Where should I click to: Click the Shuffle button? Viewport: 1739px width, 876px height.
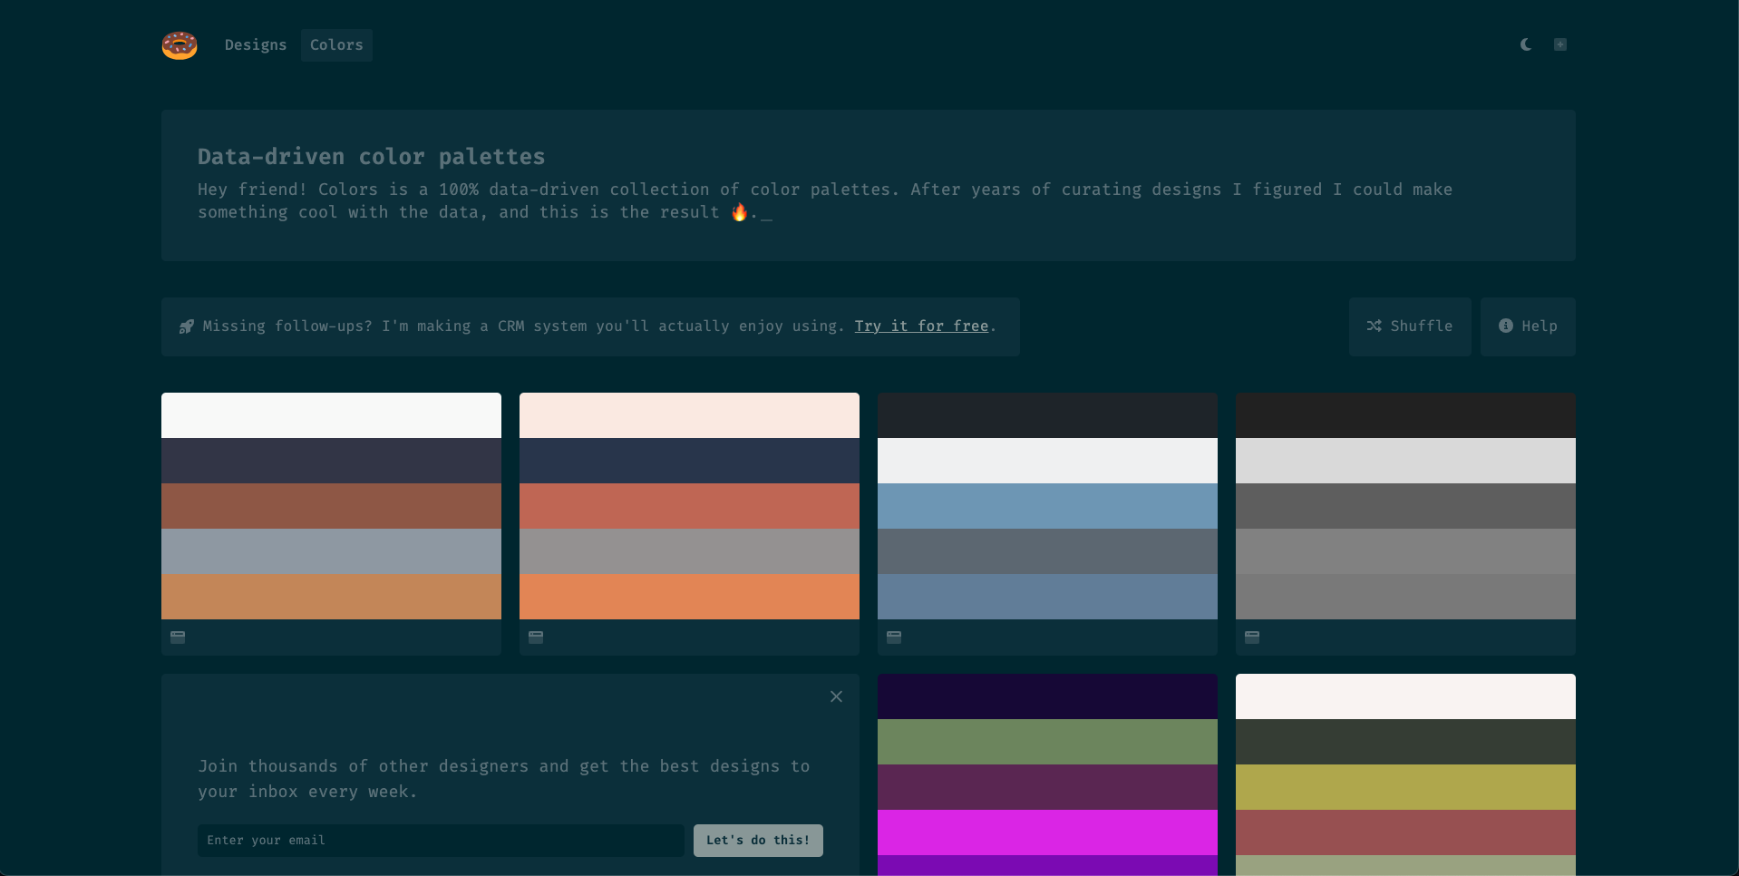[1410, 326]
